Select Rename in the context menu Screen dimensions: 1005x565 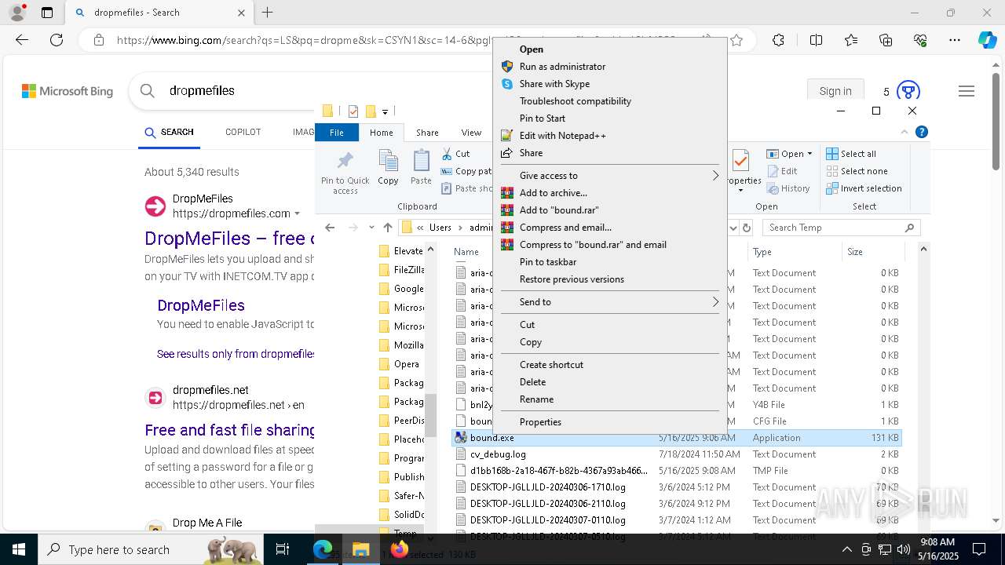pos(536,399)
